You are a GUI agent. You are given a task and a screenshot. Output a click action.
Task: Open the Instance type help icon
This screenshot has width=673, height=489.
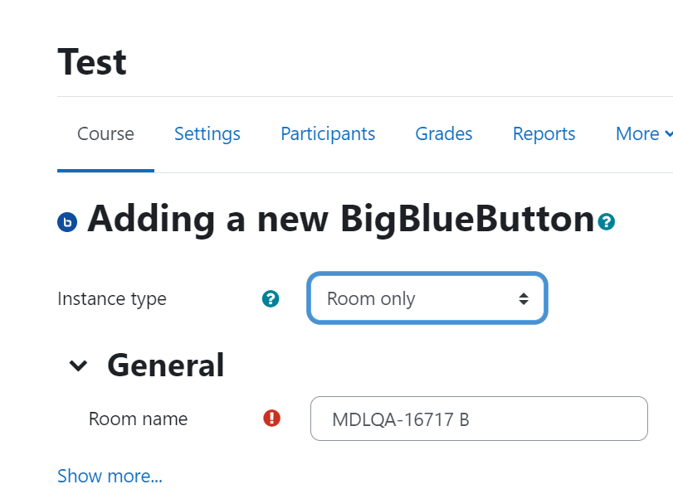pyautogui.click(x=271, y=298)
